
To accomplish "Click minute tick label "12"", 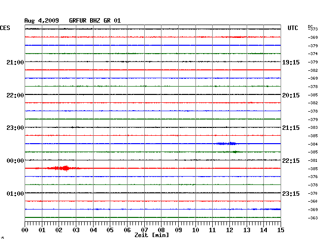I will (x=229, y=230).
